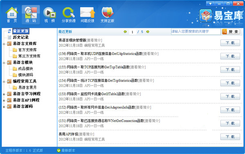Expand the 易语言源码 tree node
This screenshot has width=245, height=154.
pos(4,107)
